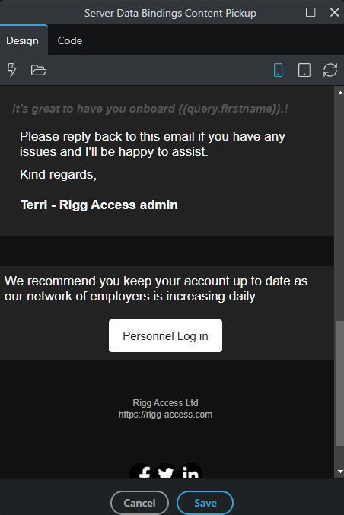Open the https://rigg-access.com link
Image resolution: width=344 pixels, height=515 pixels.
165,415
